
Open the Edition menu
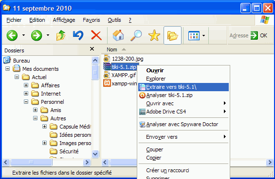pyautogui.click(x=37, y=20)
